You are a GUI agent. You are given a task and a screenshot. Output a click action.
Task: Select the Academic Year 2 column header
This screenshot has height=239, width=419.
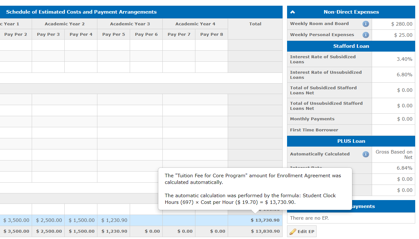pos(65,24)
